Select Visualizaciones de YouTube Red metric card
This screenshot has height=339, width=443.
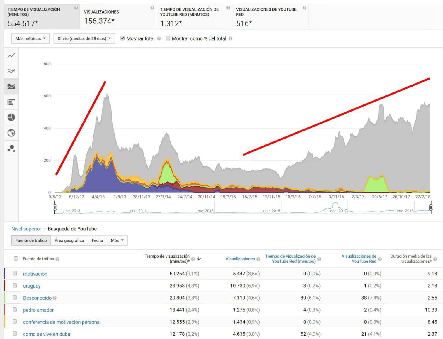pyautogui.click(x=270, y=16)
